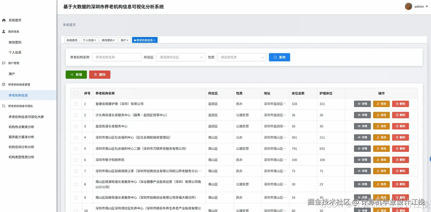Click the 深圳市敬夕阳颐养院 name cell
Image resolution: width=431 pixels, height=212 pixels.
point(149,160)
